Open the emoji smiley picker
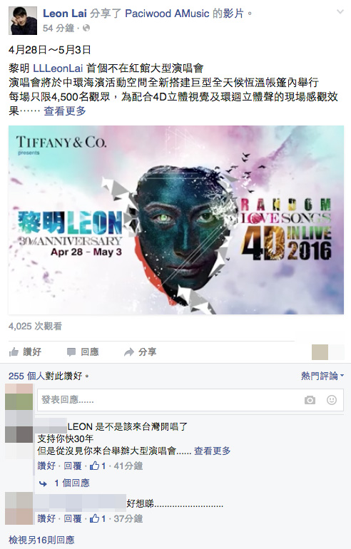This screenshot has height=549, width=351. point(332,400)
